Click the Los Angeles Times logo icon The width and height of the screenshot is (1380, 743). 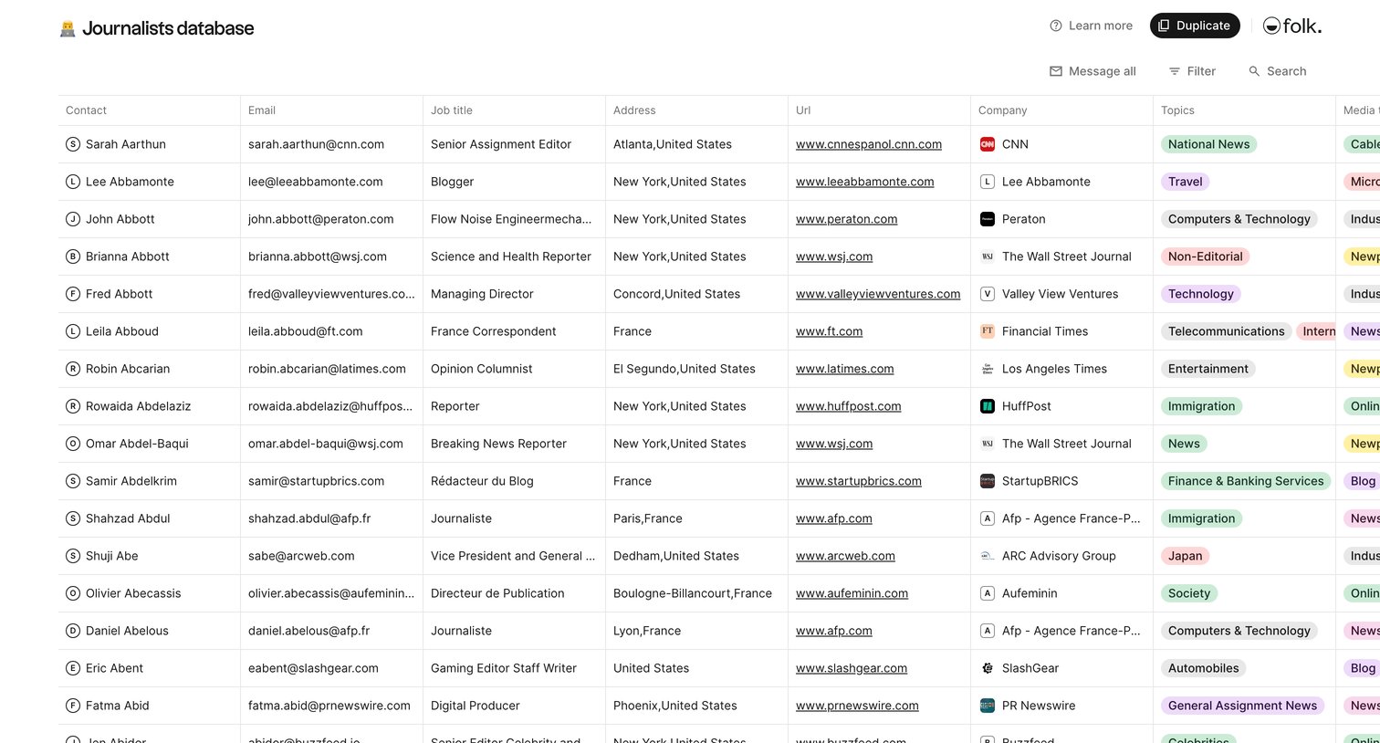tap(988, 369)
